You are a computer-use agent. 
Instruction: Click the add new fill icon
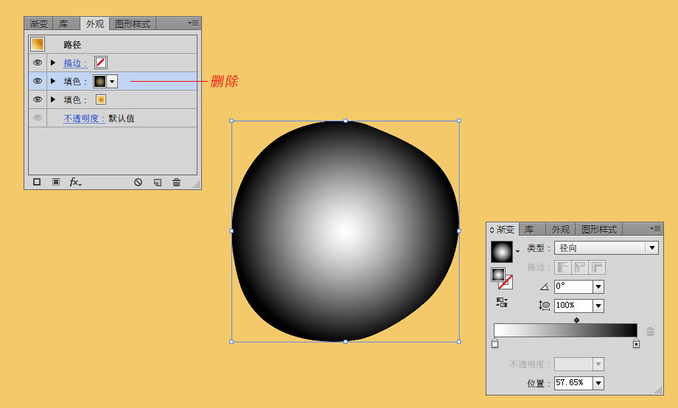(56, 182)
